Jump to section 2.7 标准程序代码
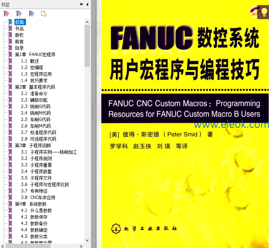Viewport: 269px width, 248px height. (x=38, y=132)
